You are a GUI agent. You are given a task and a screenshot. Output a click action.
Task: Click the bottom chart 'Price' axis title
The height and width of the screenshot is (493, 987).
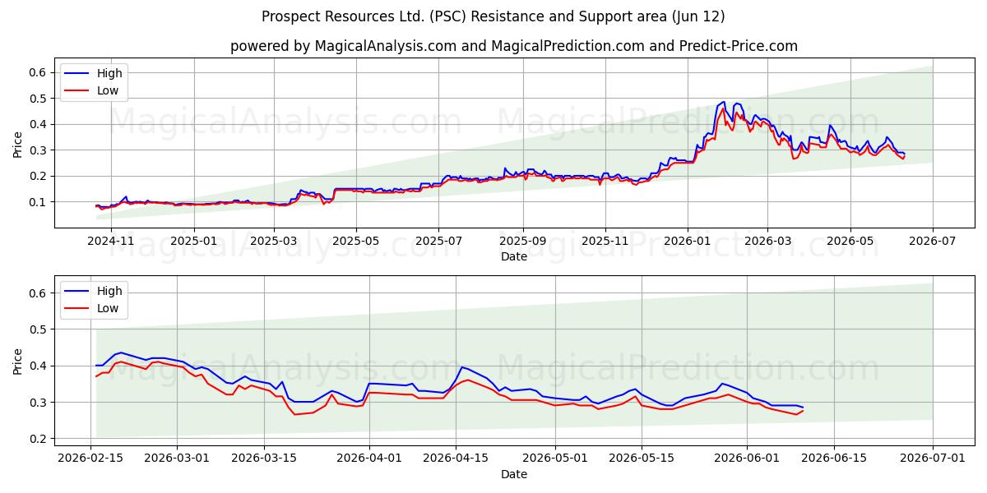pyautogui.click(x=18, y=362)
